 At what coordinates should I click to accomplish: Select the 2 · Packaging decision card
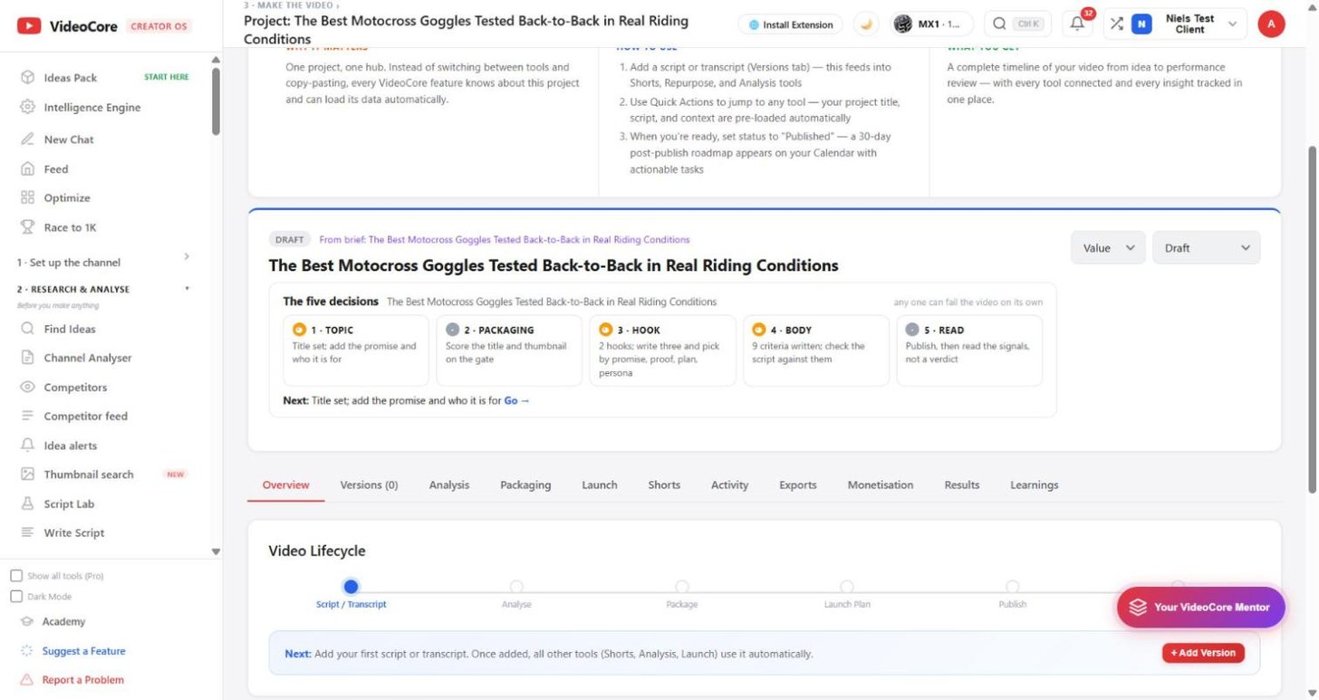509,350
